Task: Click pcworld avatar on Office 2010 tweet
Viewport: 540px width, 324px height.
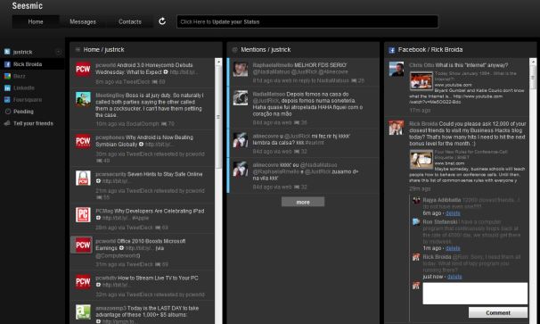Action: tap(83, 245)
